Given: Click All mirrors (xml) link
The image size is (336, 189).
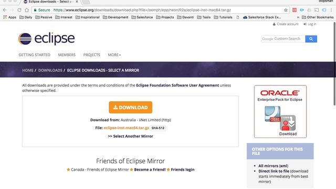Looking at the screenshot, I should 273,166.
